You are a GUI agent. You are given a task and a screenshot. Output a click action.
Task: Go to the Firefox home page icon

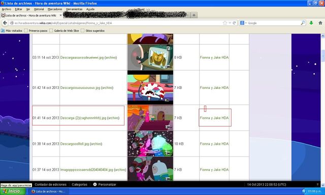(x=320, y=23)
